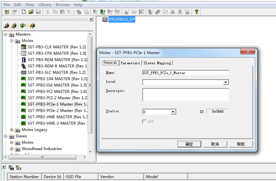Select SST-PFB3-ISA MASTER [Rev 1.3]
Viewport: 276px width, 181px height.
tap(57, 85)
